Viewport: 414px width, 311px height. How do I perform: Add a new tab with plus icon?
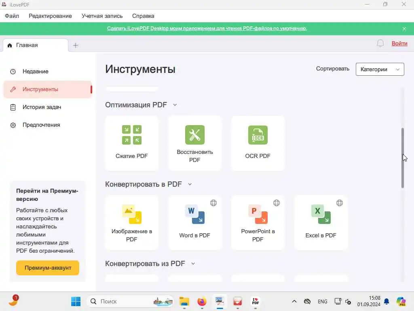tap(76, 45)
